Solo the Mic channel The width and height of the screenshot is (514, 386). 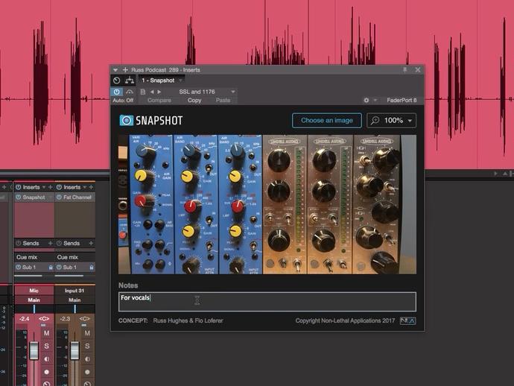pyautogui.click(x=46, y=345)
